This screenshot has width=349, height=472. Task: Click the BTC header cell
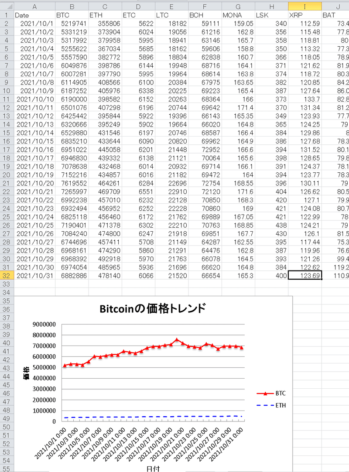tap(72, 15)
